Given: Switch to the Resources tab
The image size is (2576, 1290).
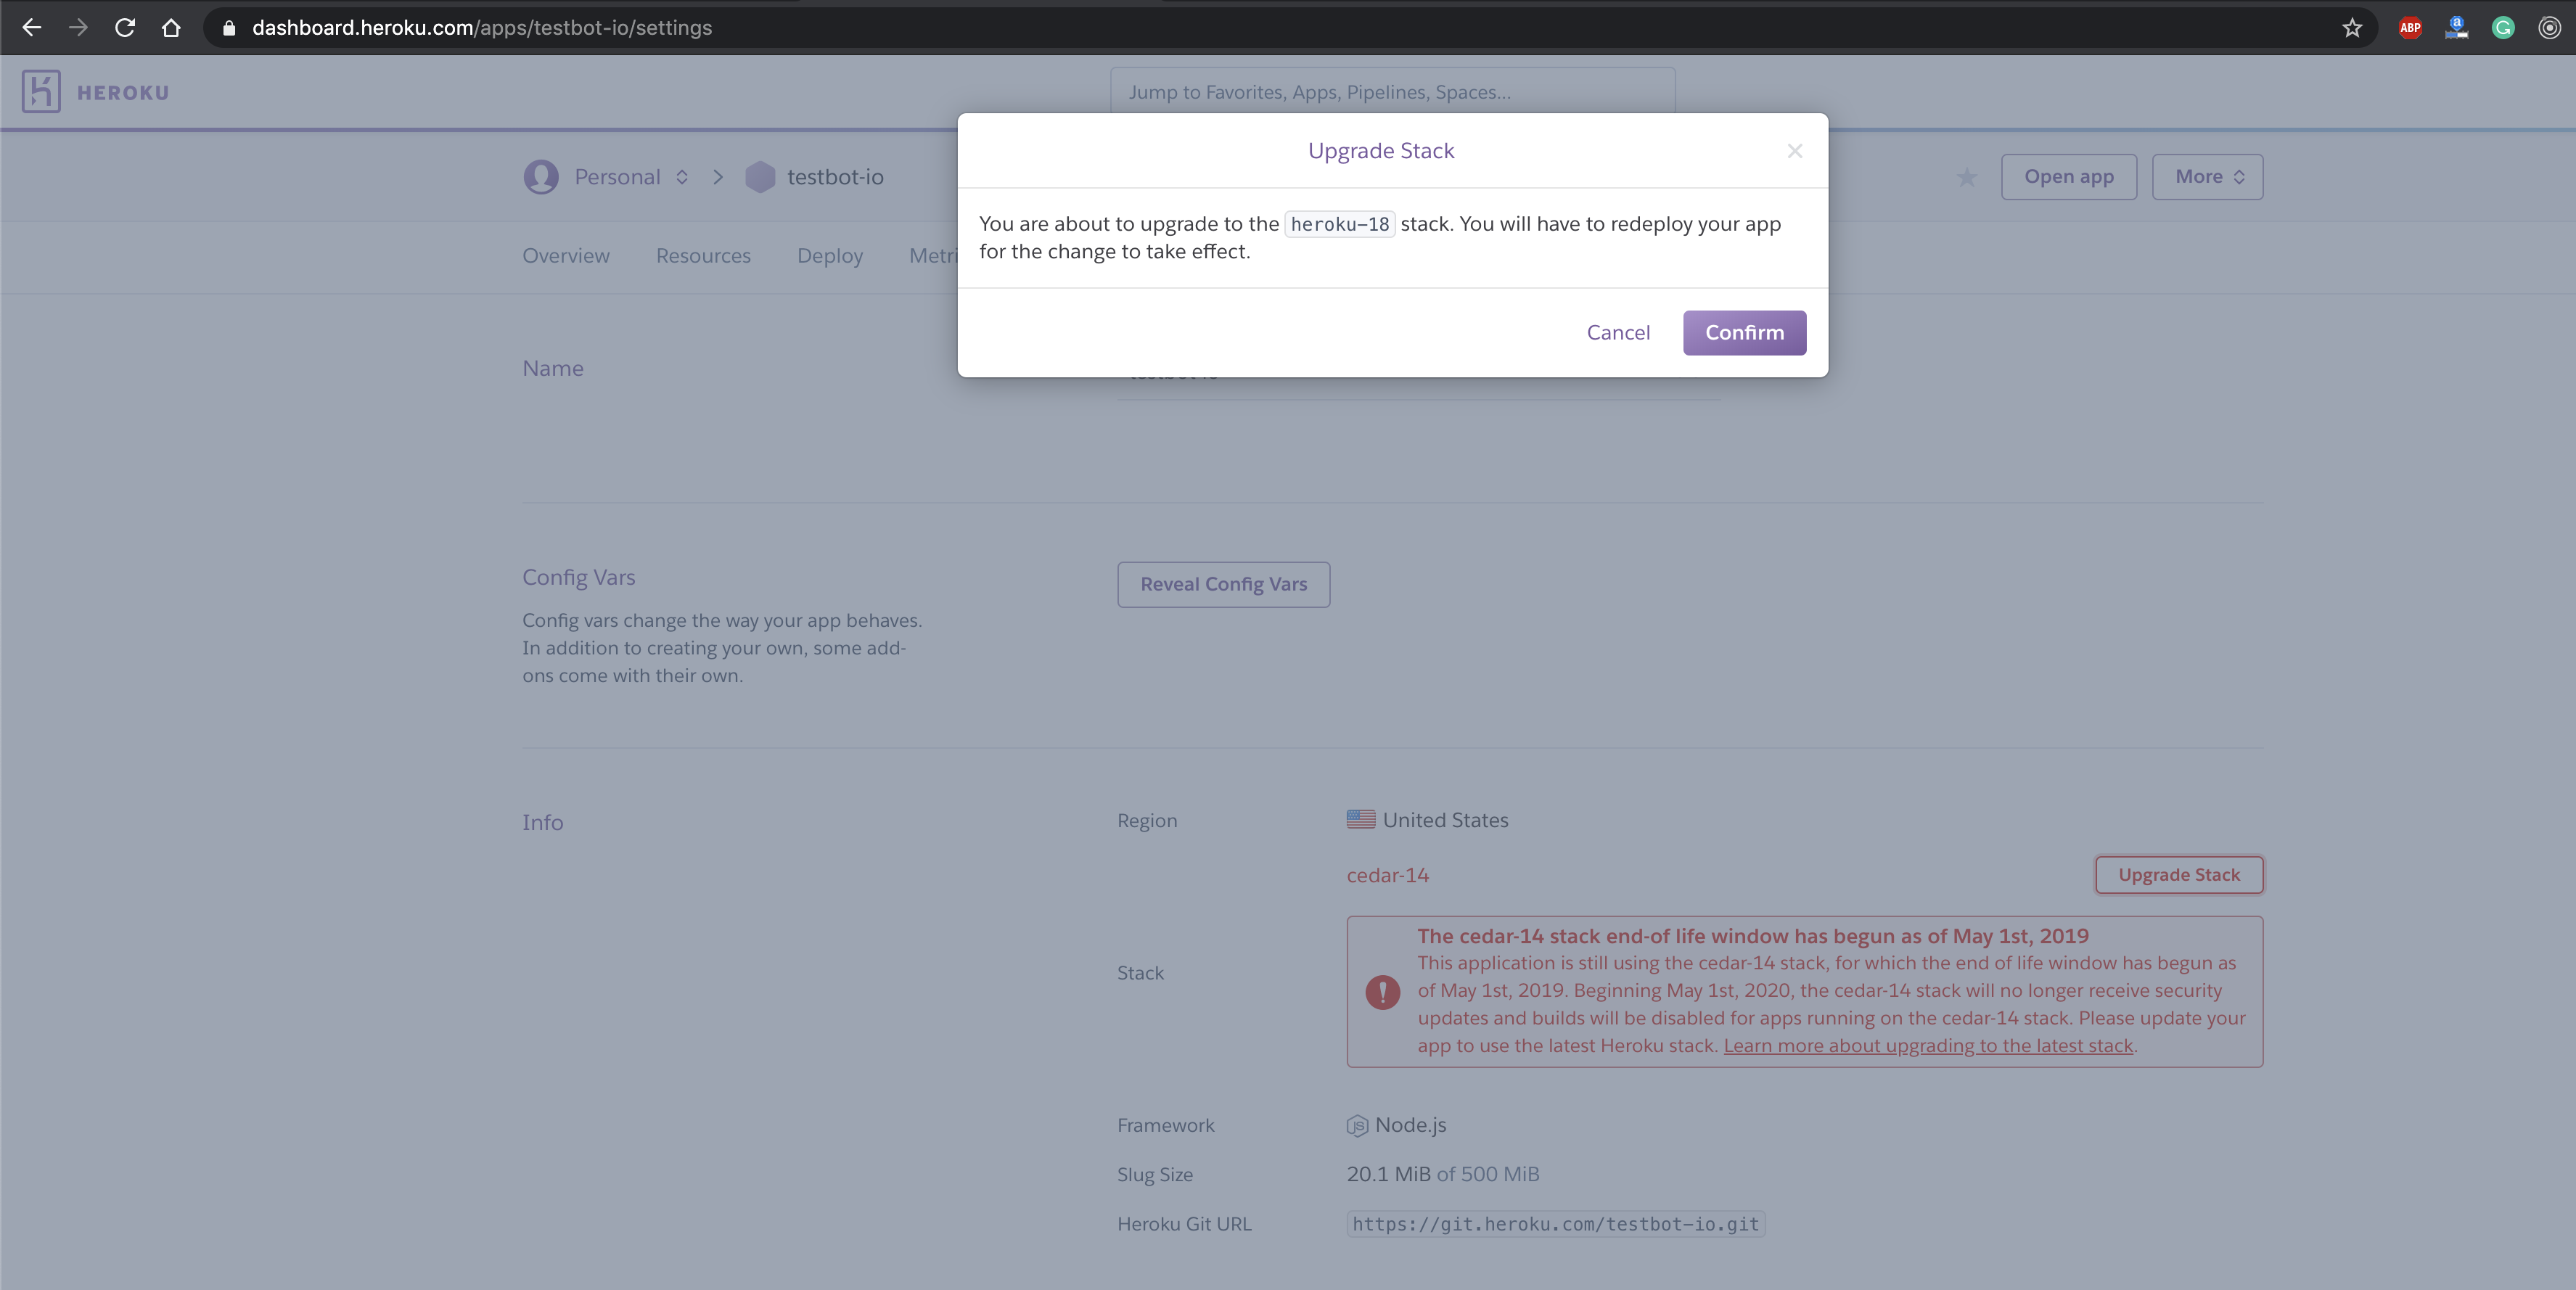Looking at the screenshot, I should (x=703, y=256).
